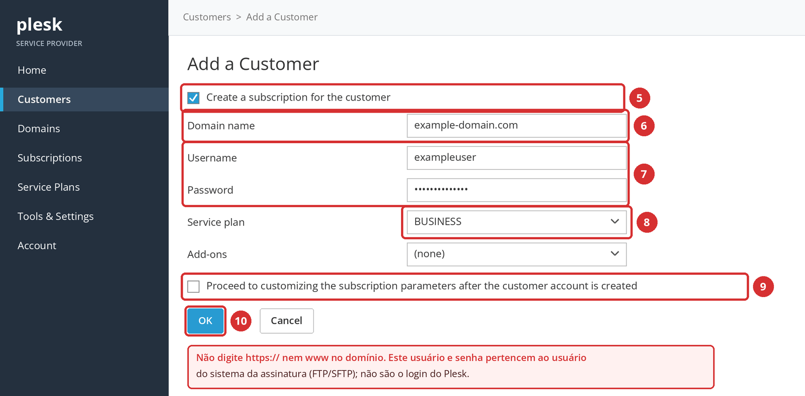The image size is (805, 396).
Task: Click the Password label
Action: 210,190
